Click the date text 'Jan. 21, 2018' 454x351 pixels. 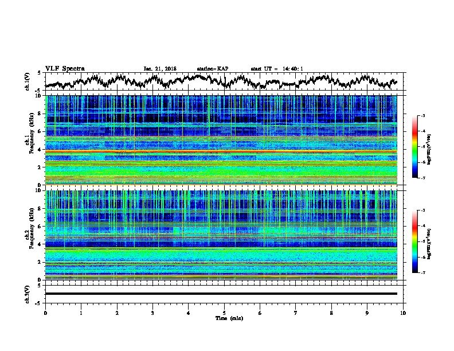(x=160, y=69)
